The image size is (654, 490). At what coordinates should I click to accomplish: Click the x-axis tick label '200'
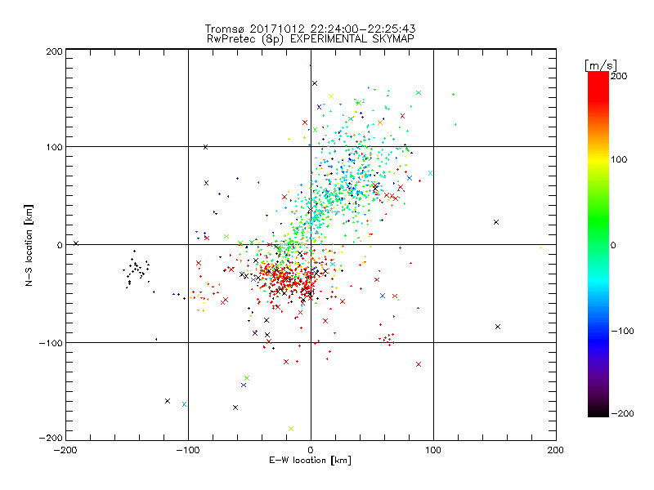point(556,450)
